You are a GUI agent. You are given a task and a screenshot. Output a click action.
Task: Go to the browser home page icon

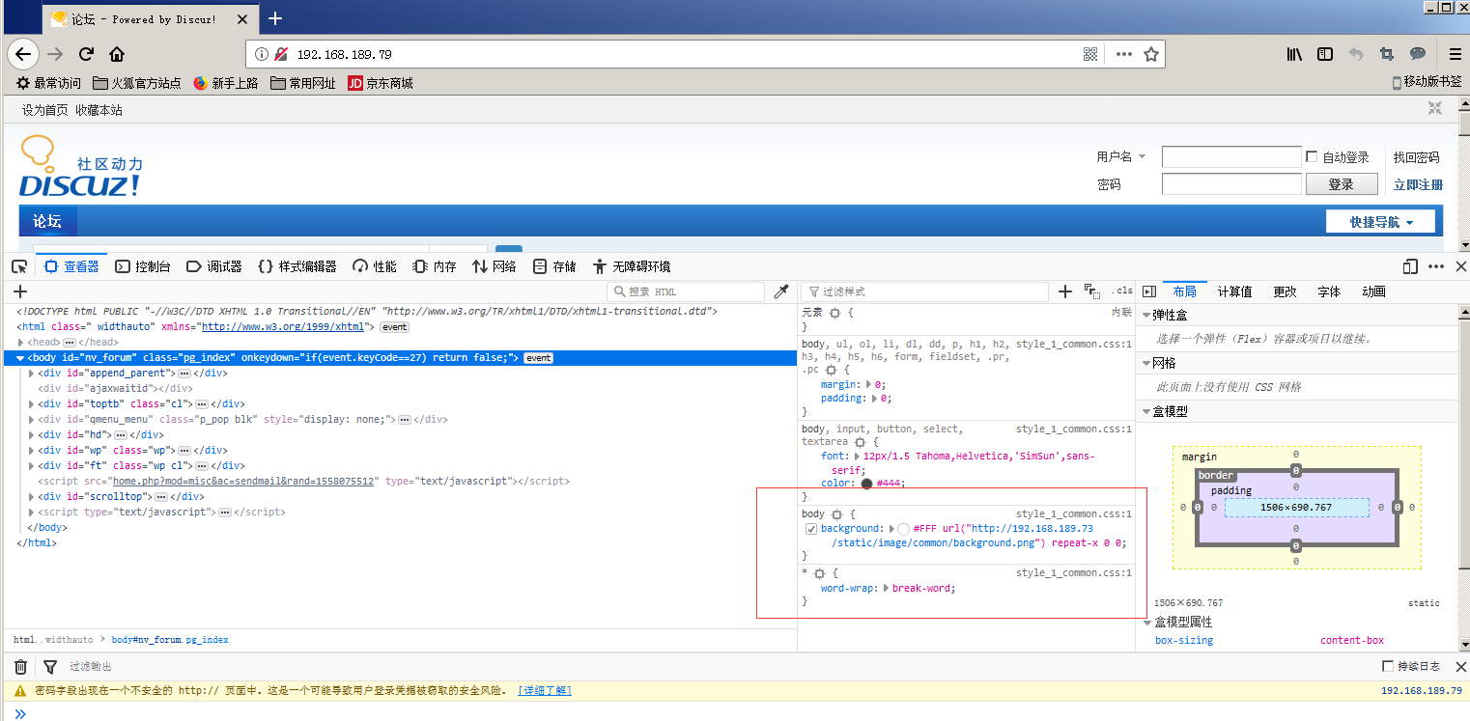(117, 54)
